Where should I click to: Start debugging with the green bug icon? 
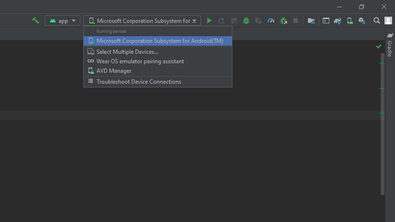[x=246, y=20]
